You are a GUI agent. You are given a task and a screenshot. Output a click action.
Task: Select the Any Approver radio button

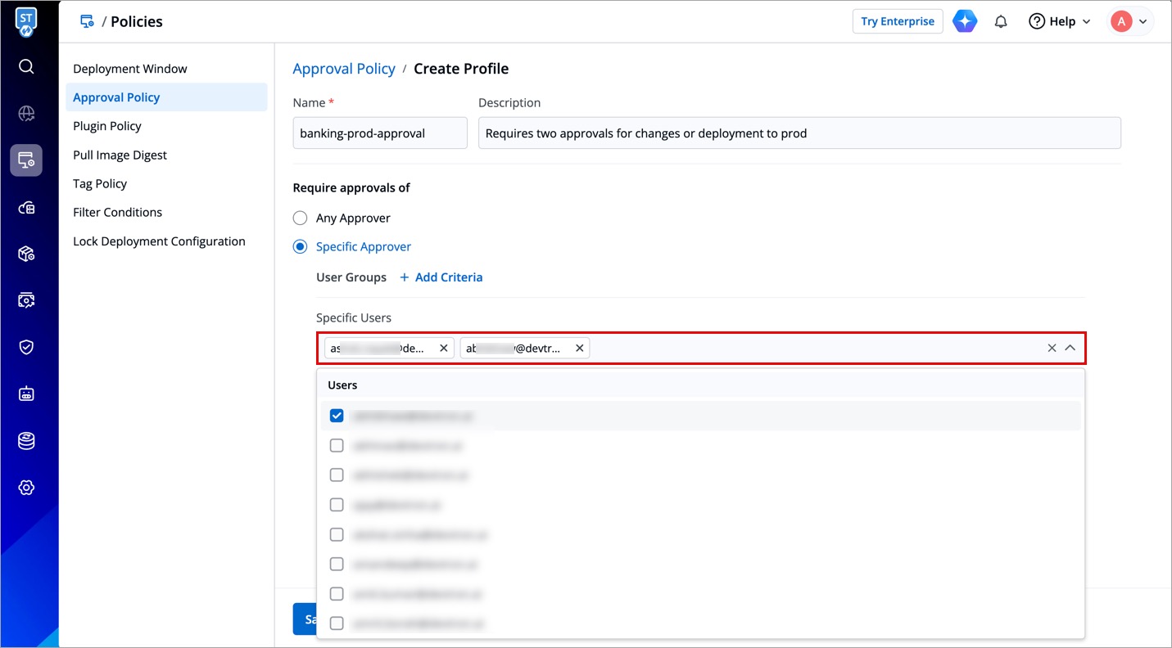[x=301, y=218]
